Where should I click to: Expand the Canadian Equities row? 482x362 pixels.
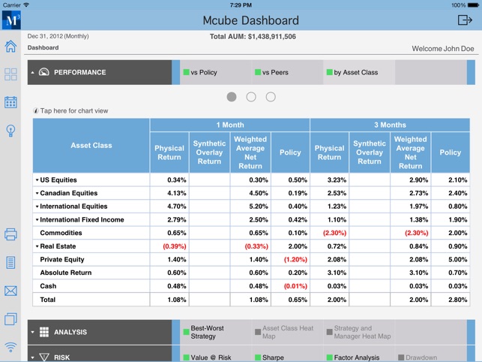coord(37,193)
